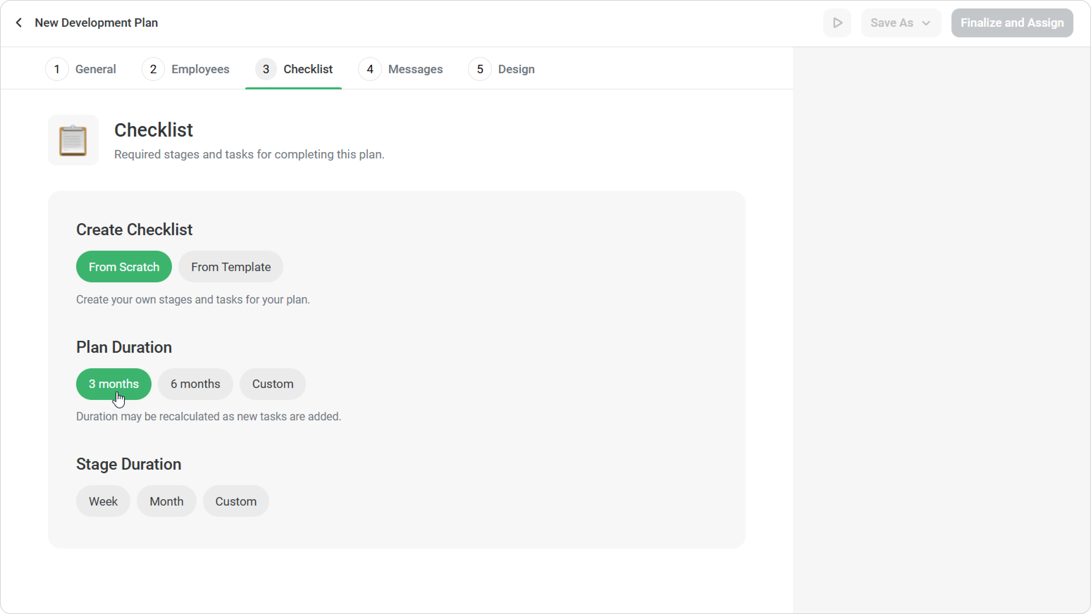Select From Template option
This screenshot has height=614, width=1091.
tap(230, 267)
